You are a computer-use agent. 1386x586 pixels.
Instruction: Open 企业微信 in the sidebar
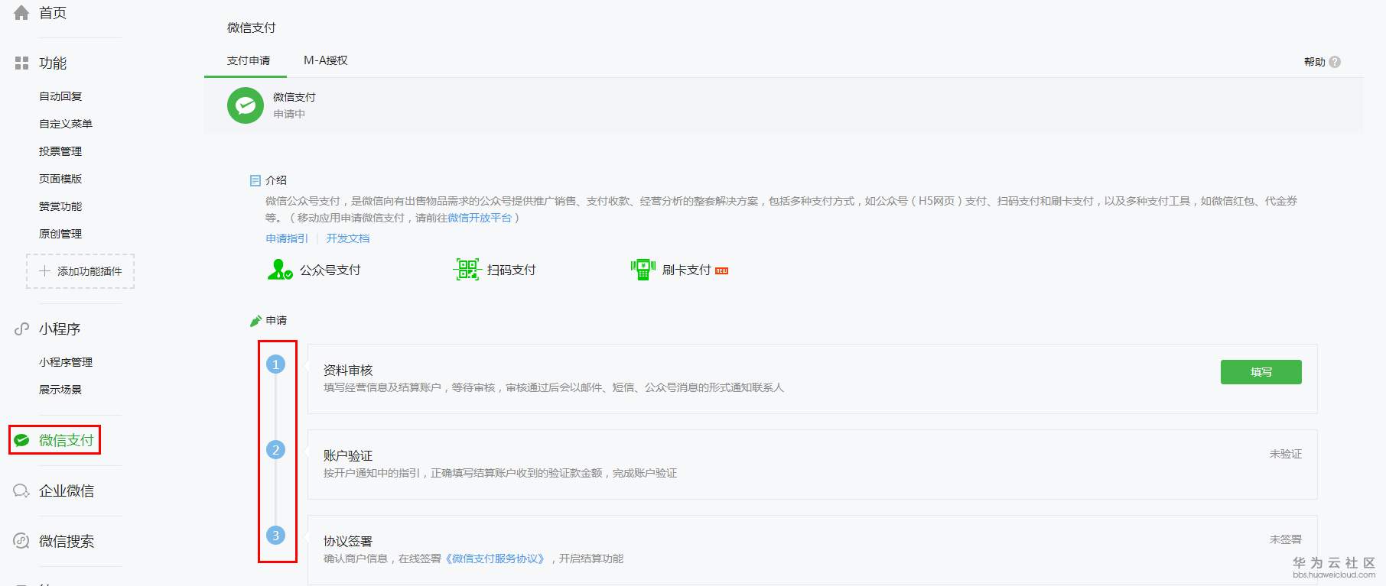click(x=67, y=490)
